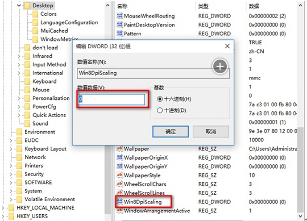Image resolution: width=307 pixels, height=221 pixels.
Task: Click the WindowArrangementActive string icon
Action: [119, 210]
